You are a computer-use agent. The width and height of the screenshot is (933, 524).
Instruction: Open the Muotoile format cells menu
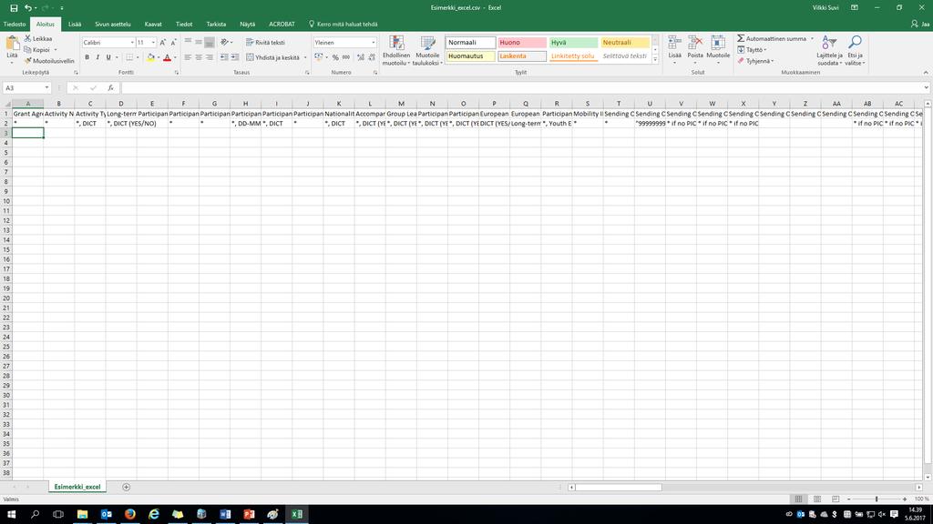pyautogui.click(x=718, y=50)
